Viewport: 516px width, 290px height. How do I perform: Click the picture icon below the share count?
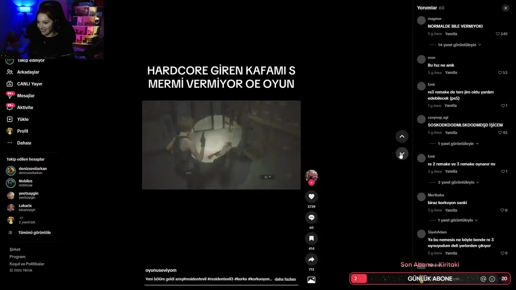pos(311,280)
